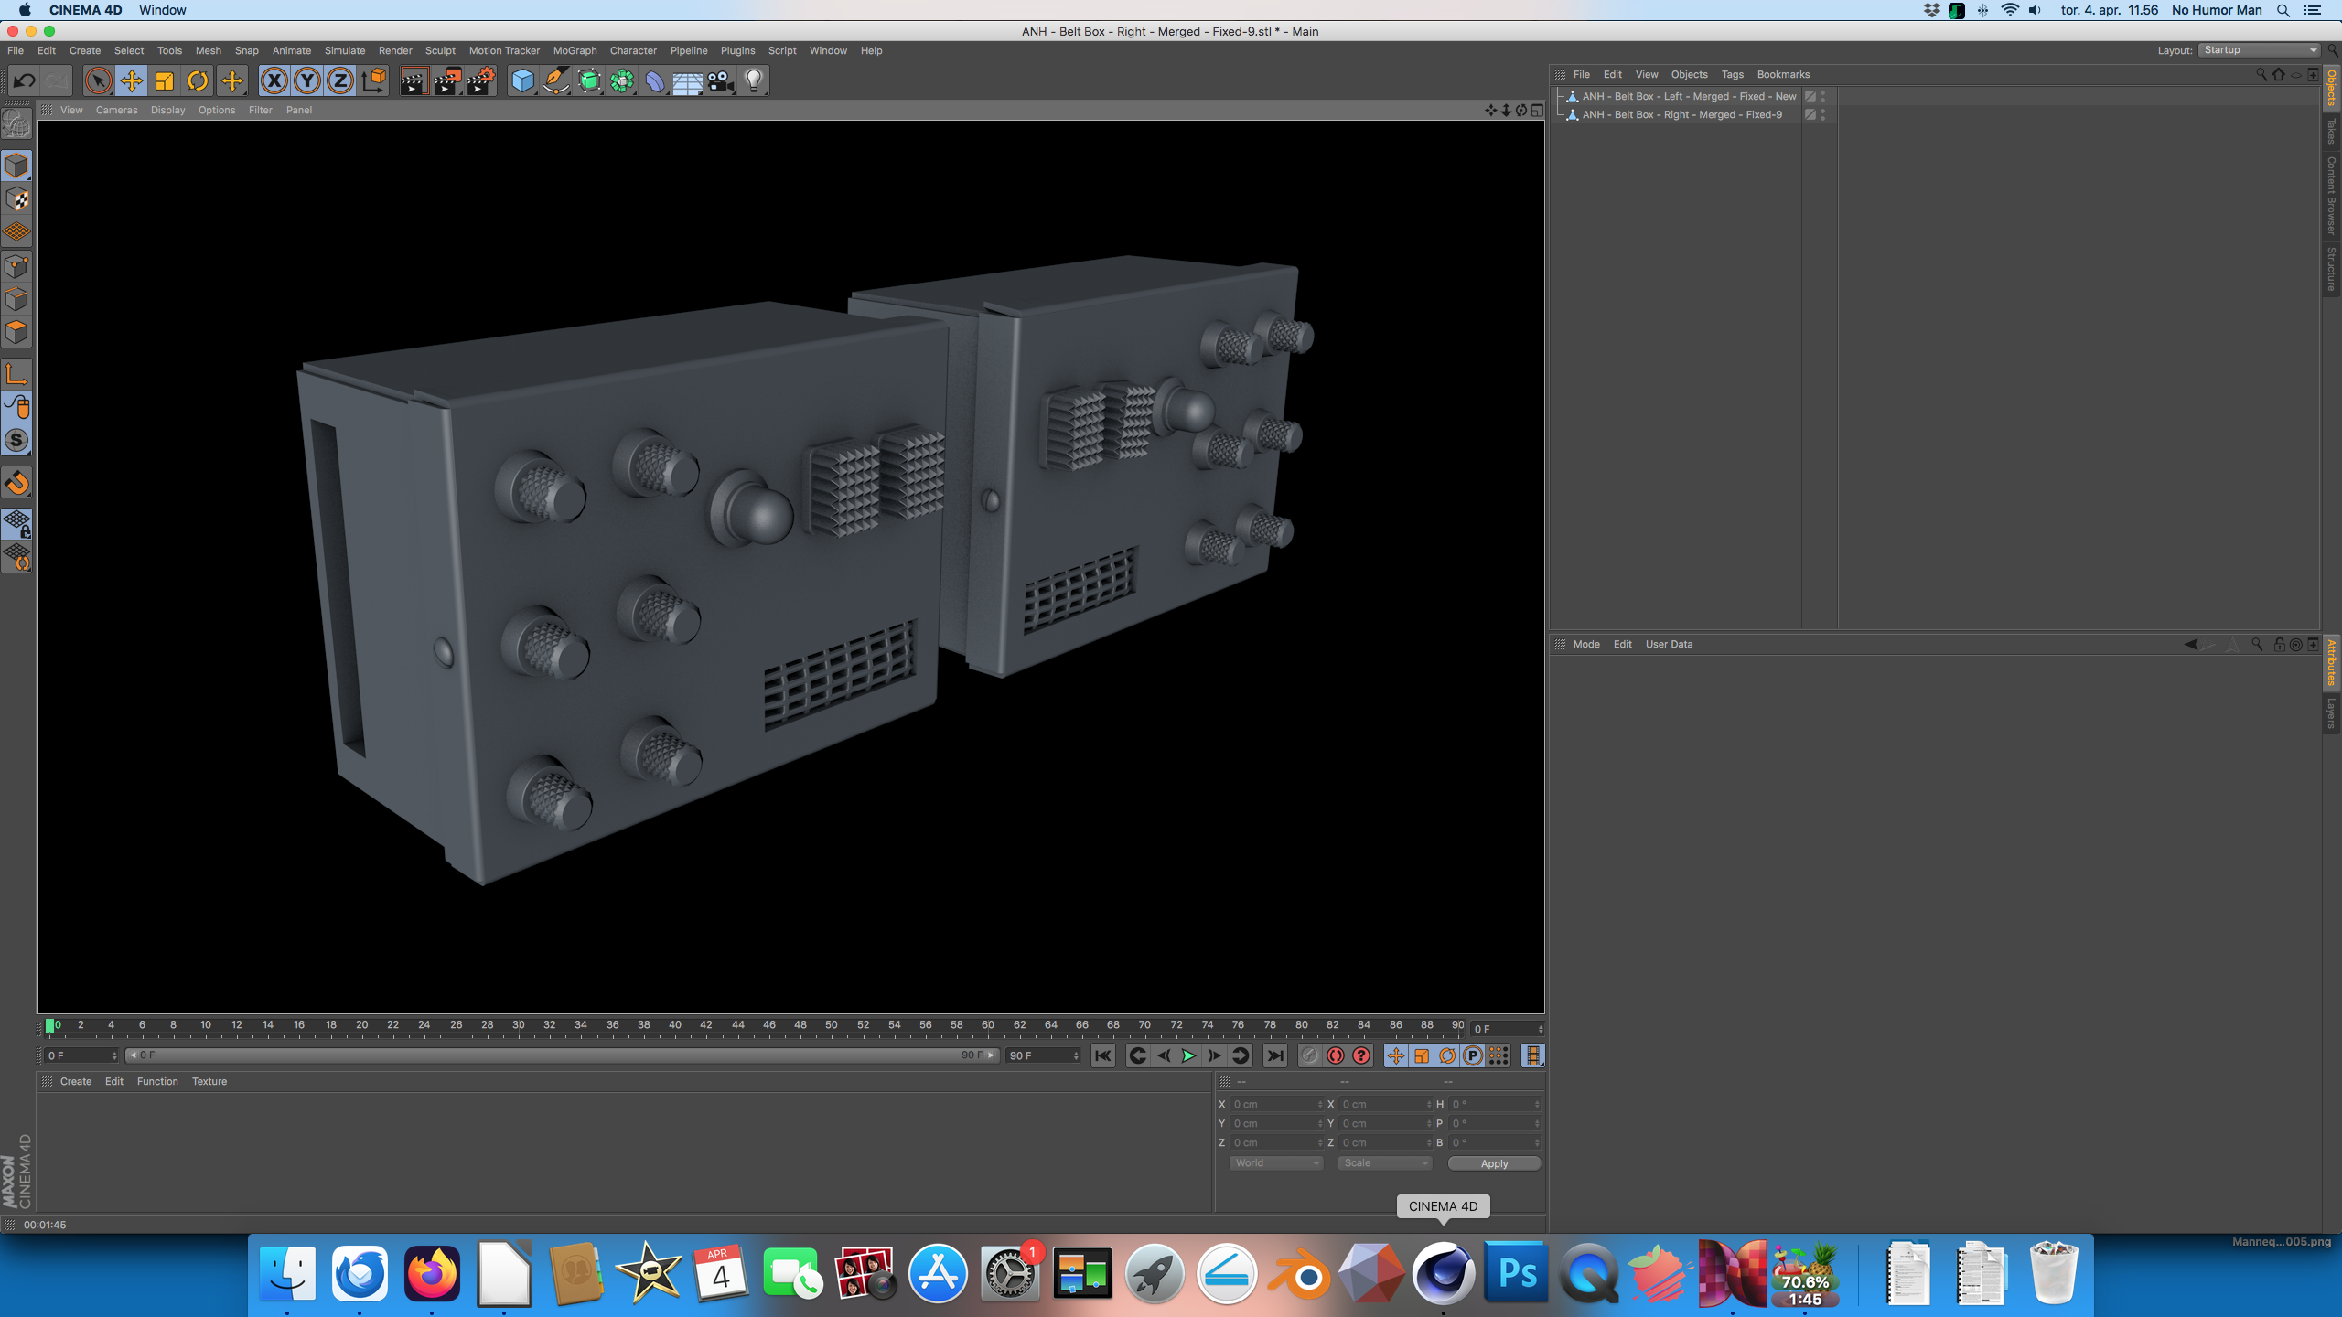
Task: Open the Sculpt menu
Action: [x=440, y=50]
